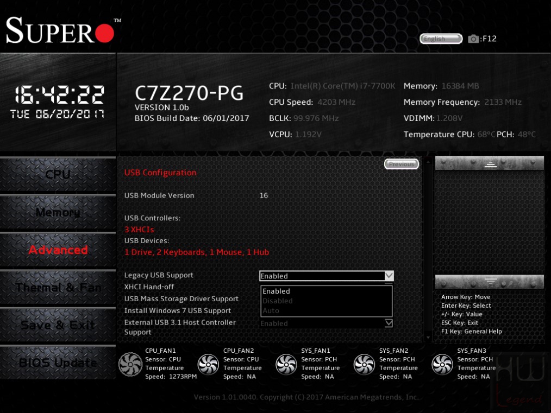551x413 pixels.
Task: Click PCH temperature 48°C reading
Action: click(x=527, y=135)
